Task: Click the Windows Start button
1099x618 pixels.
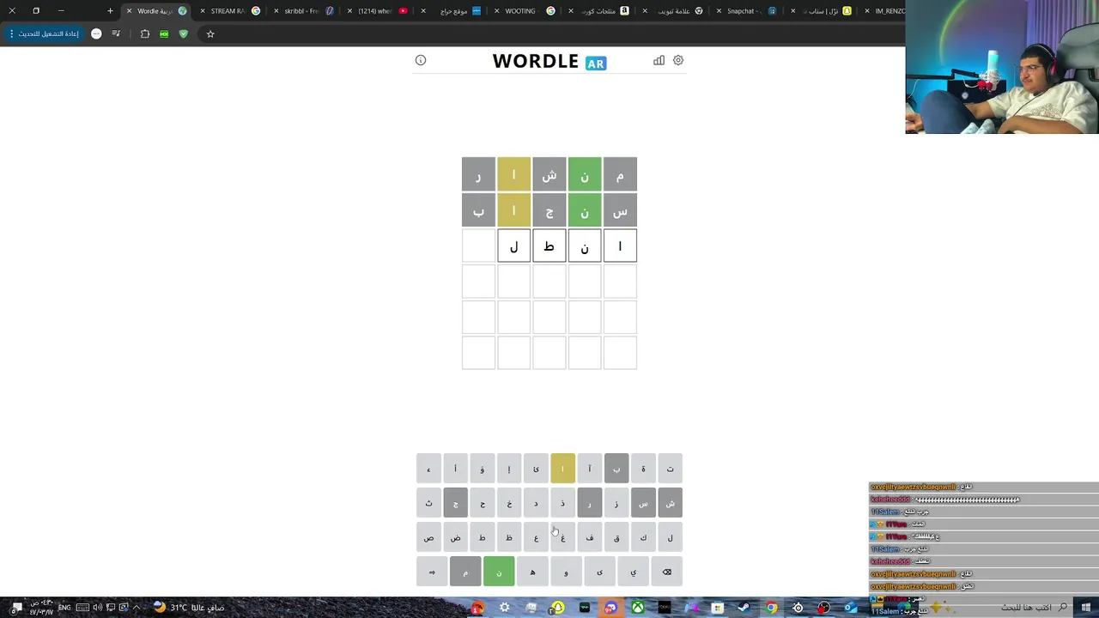Action: (1086, 608)
